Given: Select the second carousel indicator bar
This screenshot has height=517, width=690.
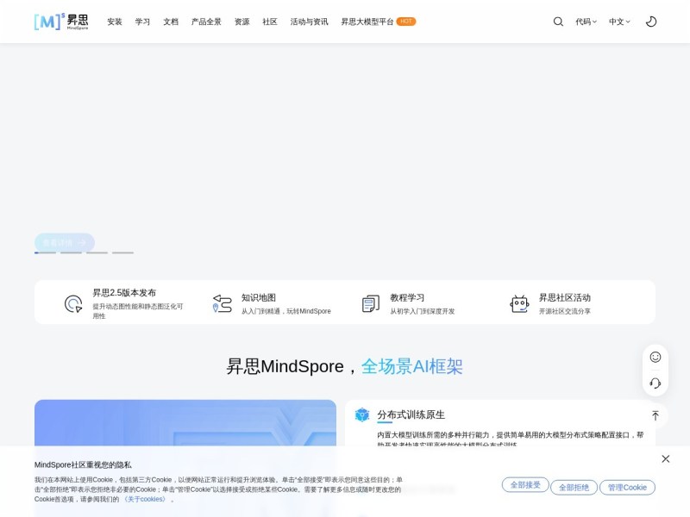Looking at the screenshot, I should pyautogui.click(x=71, y=252).
